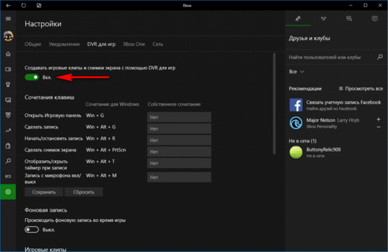Refresh using the circular arrow icon

pyautogui.click(x=24, y=5)
